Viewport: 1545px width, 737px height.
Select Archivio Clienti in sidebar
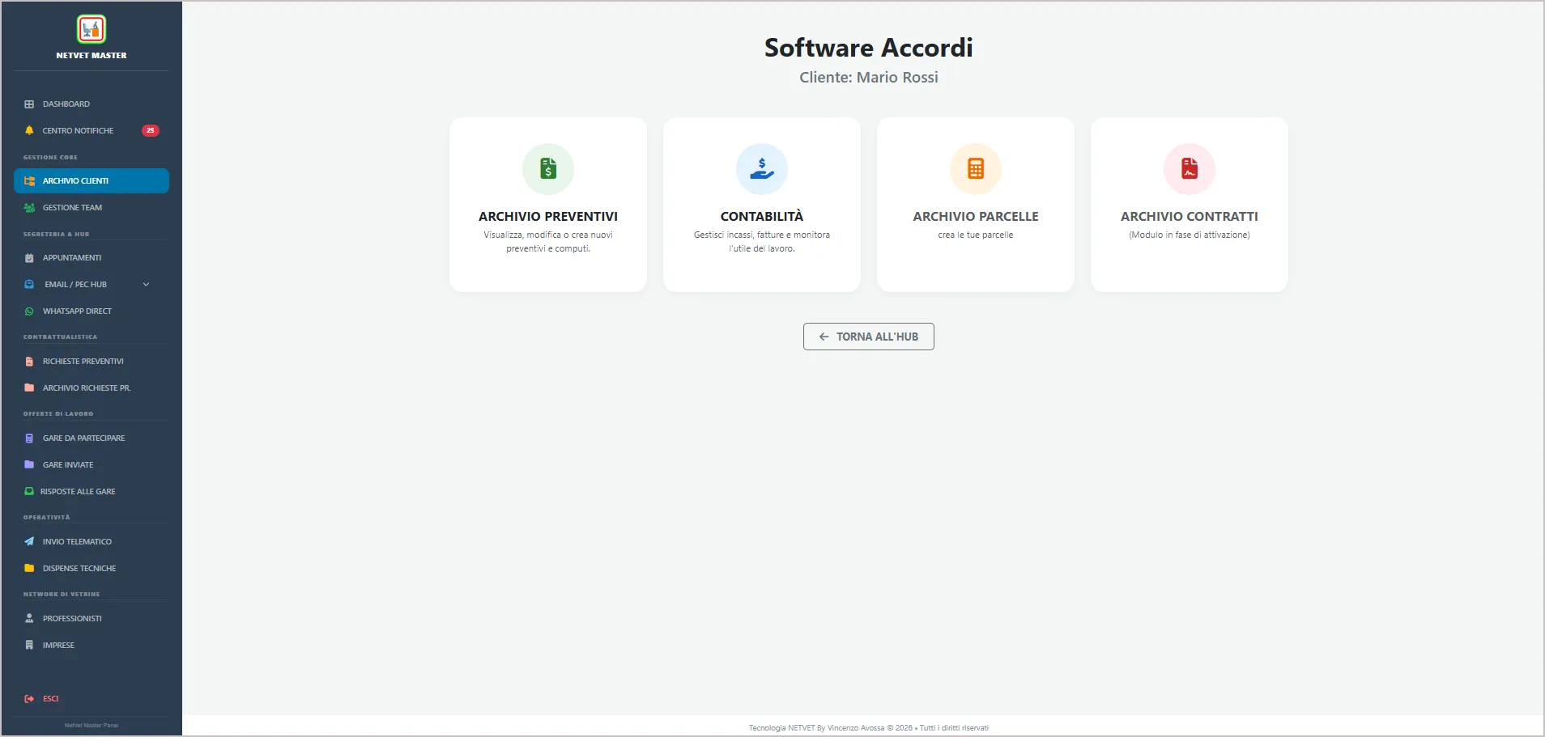click(x=92, y=181)
